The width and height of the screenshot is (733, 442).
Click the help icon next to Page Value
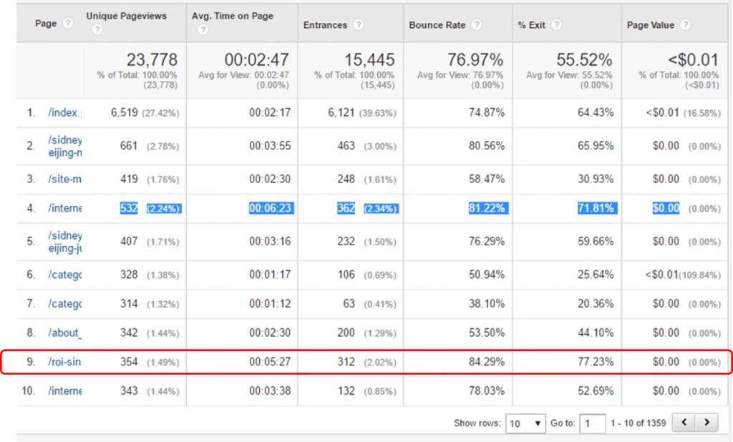[686, 25]
